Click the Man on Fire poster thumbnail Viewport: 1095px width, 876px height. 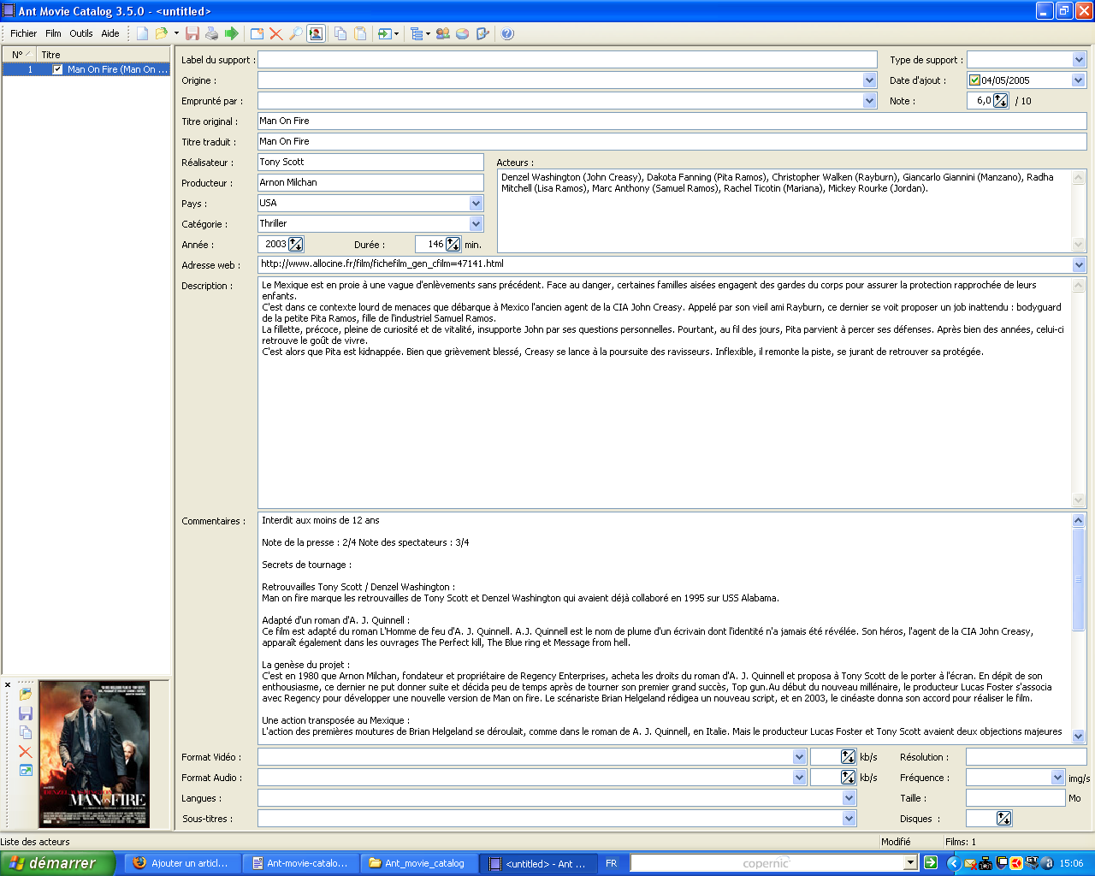click(x=94, y=754)
